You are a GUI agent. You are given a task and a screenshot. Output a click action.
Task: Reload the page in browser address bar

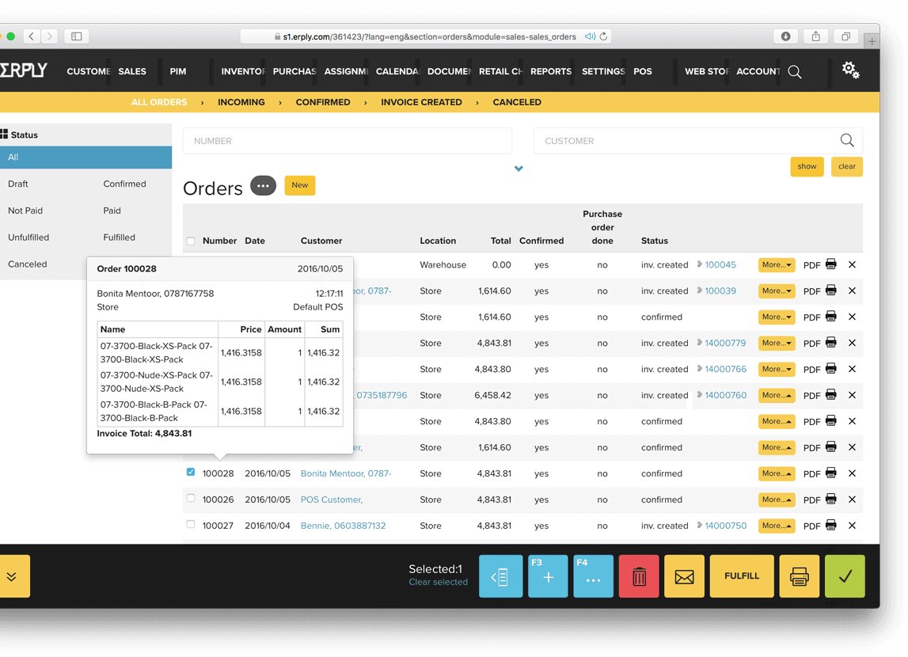pyautogui.click(x=603, y=36)
